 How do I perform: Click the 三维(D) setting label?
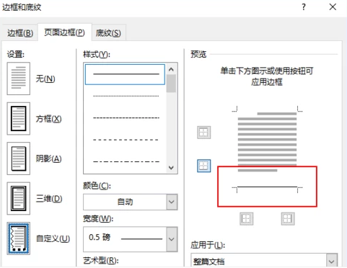point(49,199)
